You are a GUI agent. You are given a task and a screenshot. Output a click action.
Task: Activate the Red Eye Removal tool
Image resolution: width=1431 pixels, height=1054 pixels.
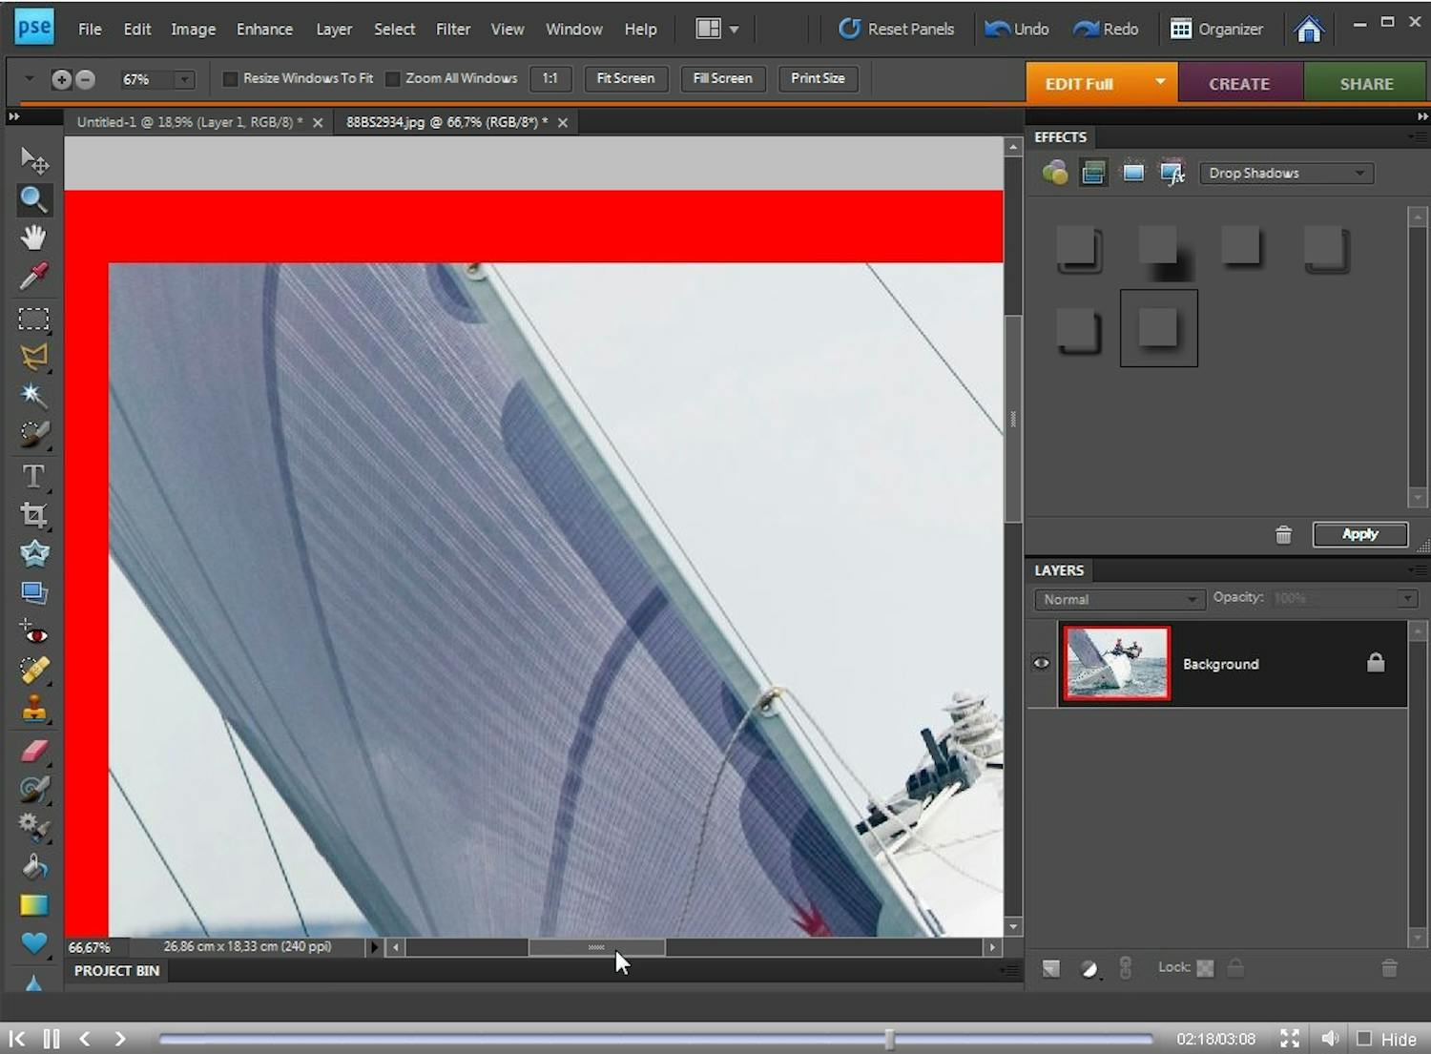(x=33, y=632)
